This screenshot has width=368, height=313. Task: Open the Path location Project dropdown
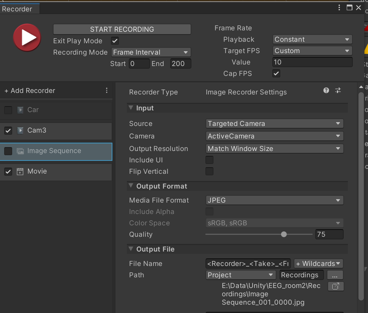coord(241,275)
